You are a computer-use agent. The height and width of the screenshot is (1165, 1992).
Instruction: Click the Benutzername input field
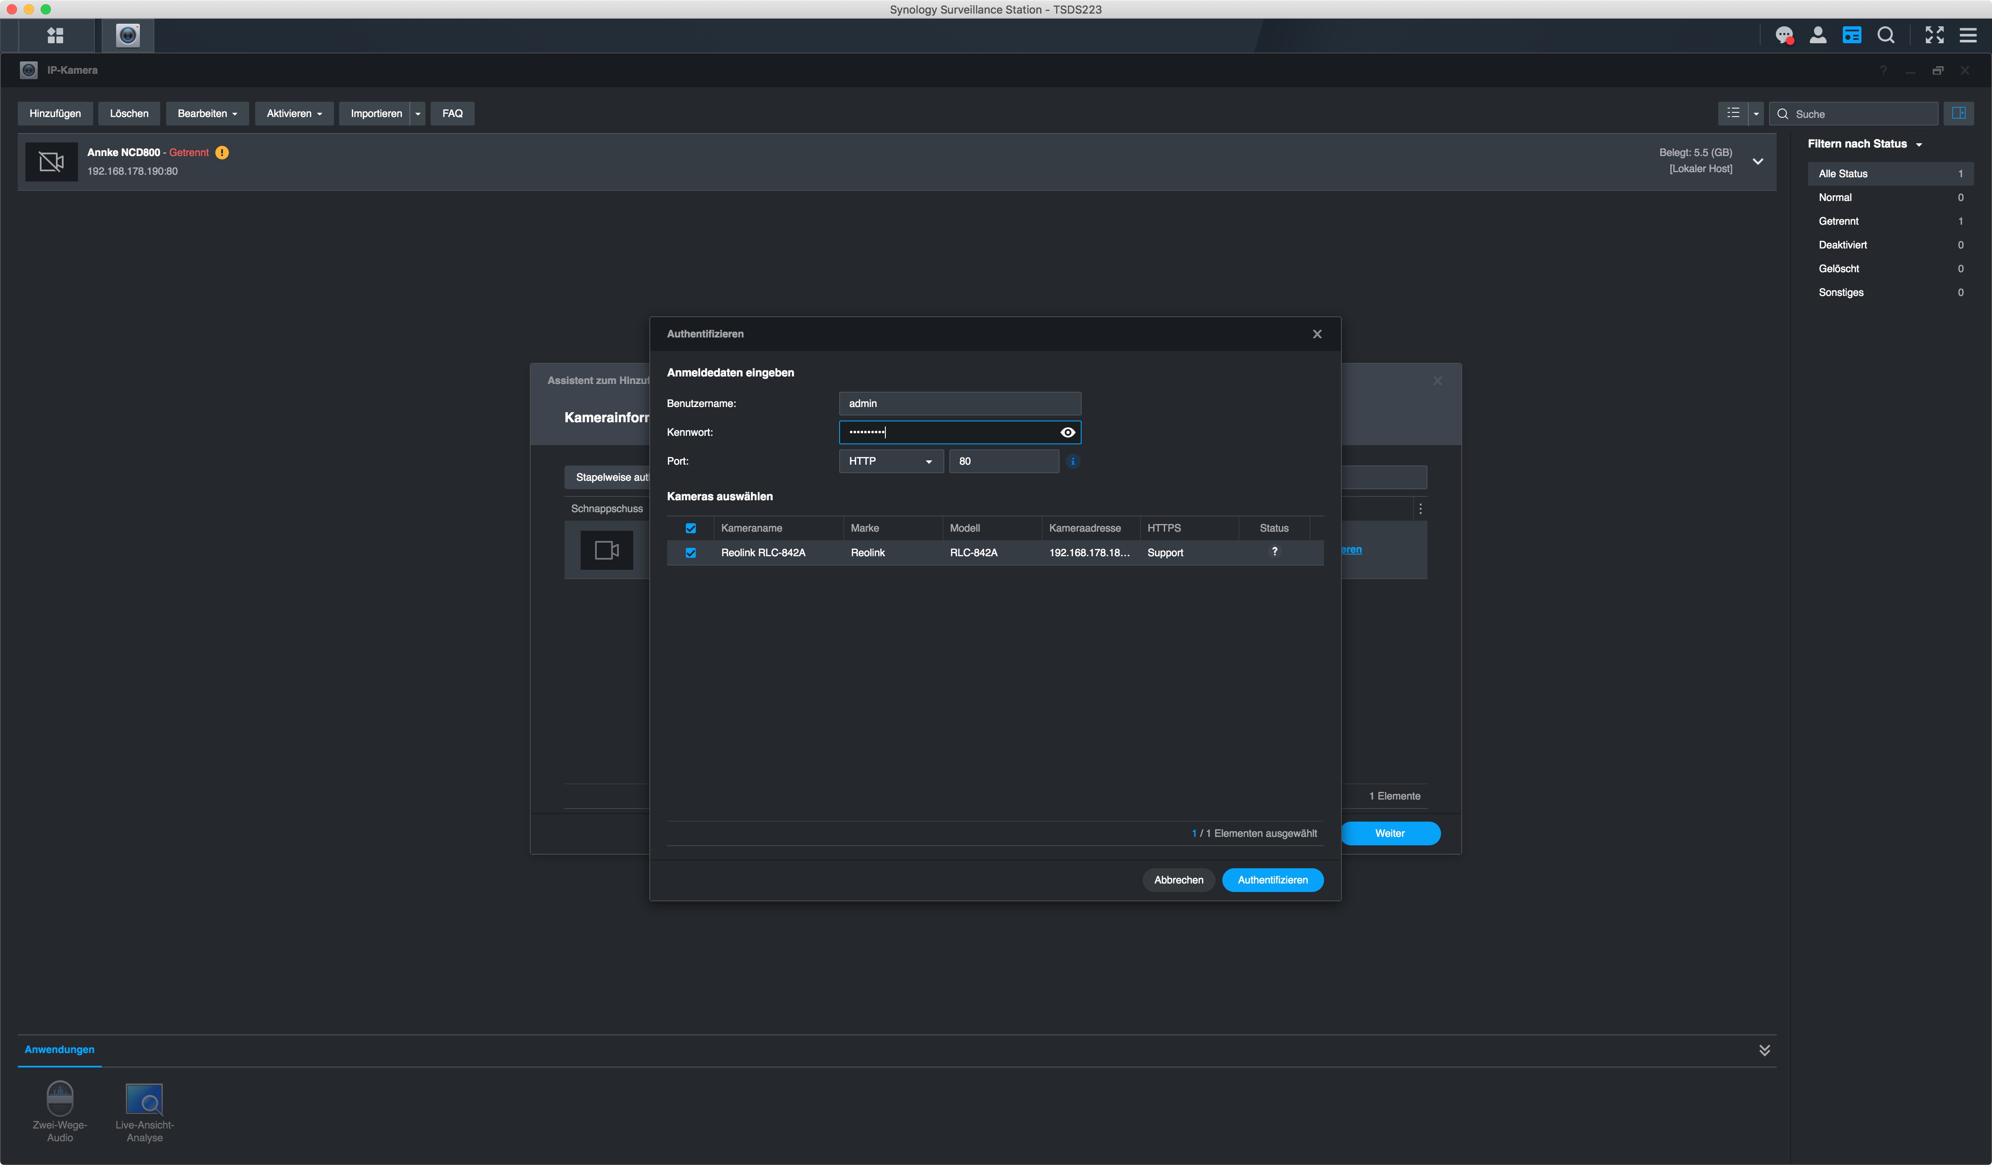[x=959, y=403]
